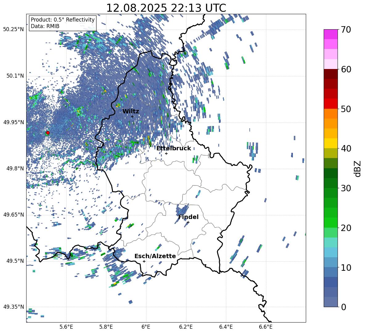Click the 5.8°E longitude label
This screenshot has width=365, height=333.
click(106, 327)
